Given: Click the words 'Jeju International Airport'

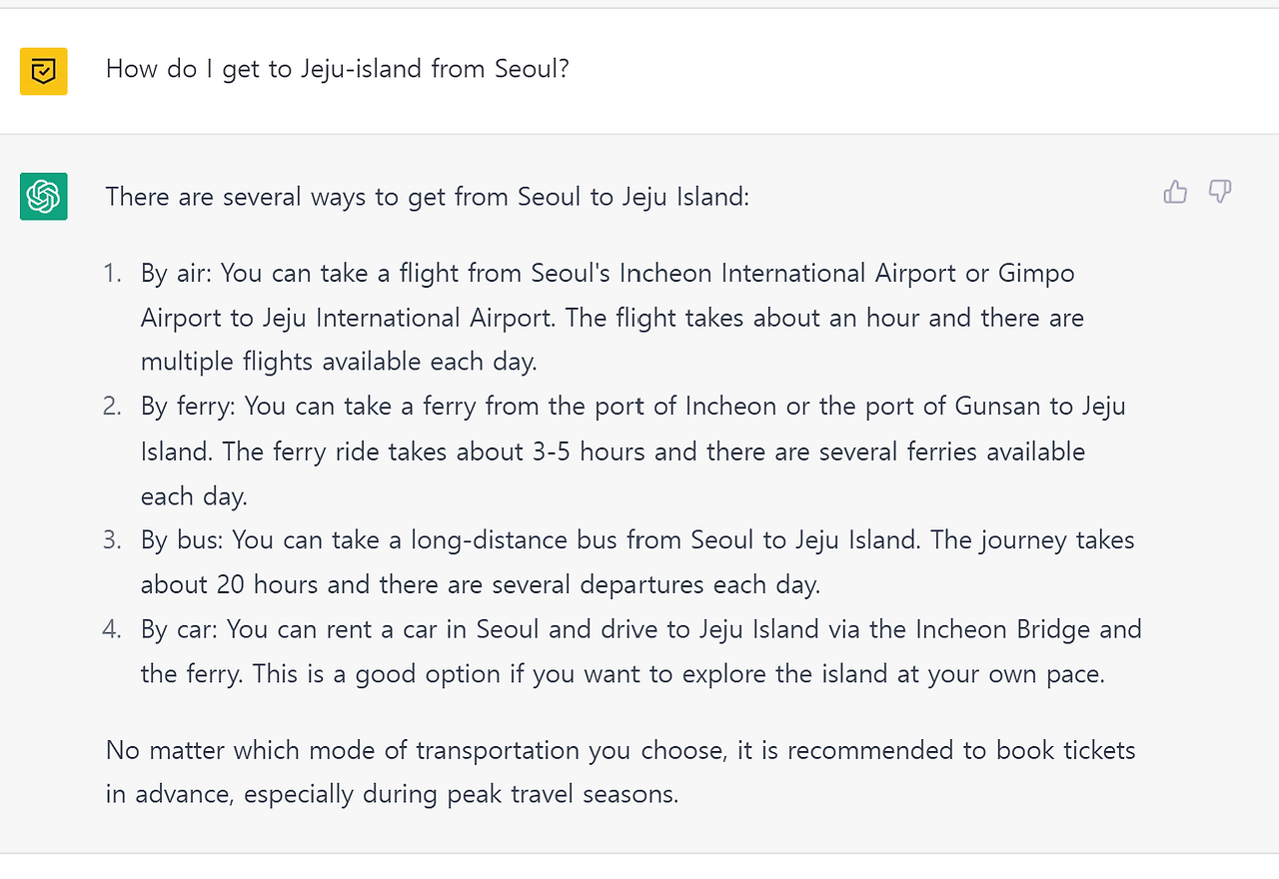Looking at the screenshot, I should click(x=407, y=319).
